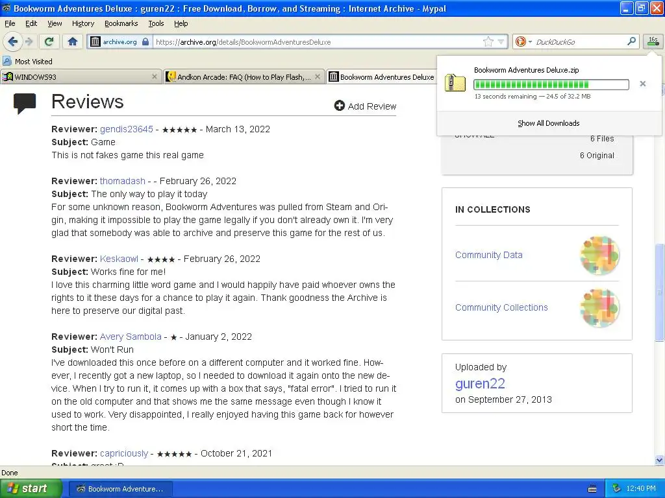The height and width of the screenshot is (498, 665).
Task: Click the zip file icon in downloads panel
Action: pos(455,82)
